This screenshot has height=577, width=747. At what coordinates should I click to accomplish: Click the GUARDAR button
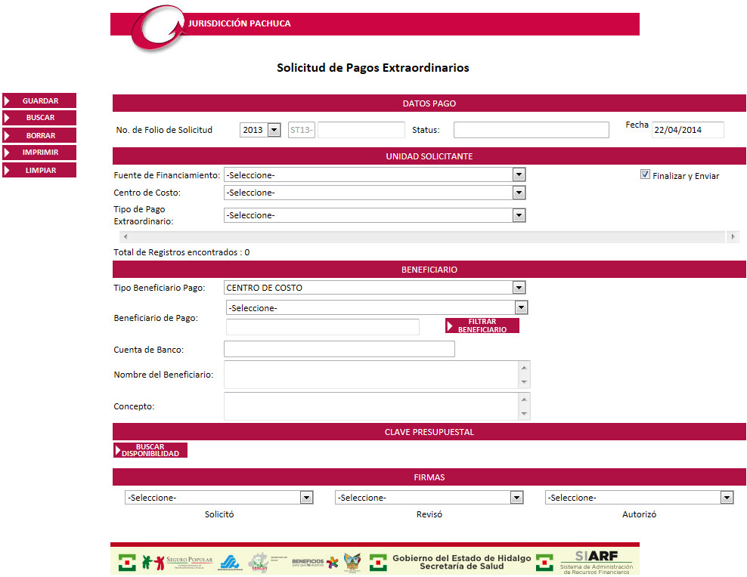[39, 100]
